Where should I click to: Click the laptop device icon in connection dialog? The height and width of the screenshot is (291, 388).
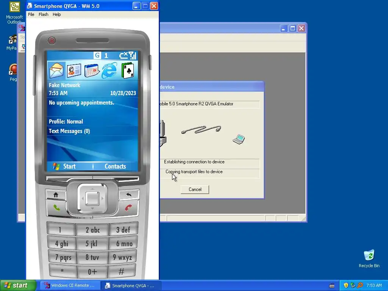[x=239, y=139]
